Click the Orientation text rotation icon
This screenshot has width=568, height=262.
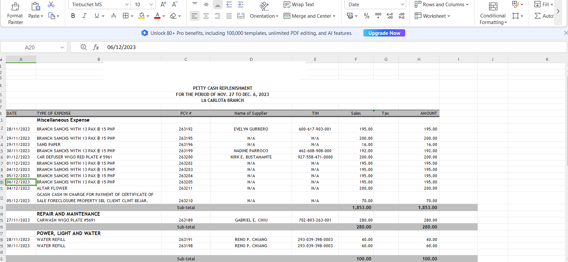tap(264, 6)
